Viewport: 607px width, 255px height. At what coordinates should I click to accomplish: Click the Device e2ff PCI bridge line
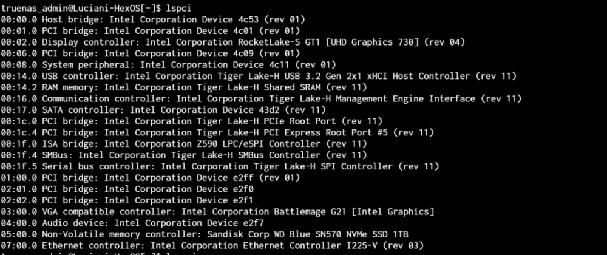point(151,177)
